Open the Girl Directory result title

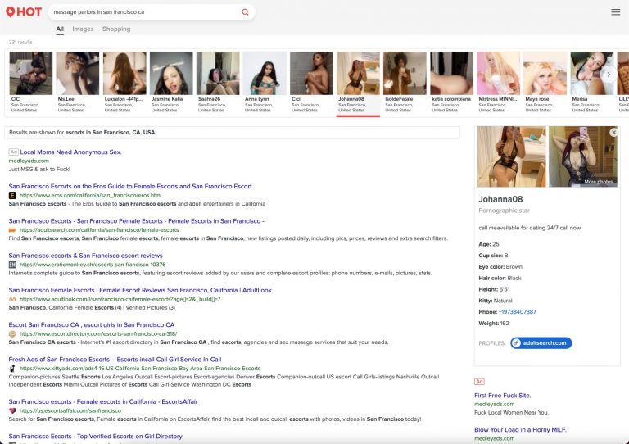click(x=96, y=436)
